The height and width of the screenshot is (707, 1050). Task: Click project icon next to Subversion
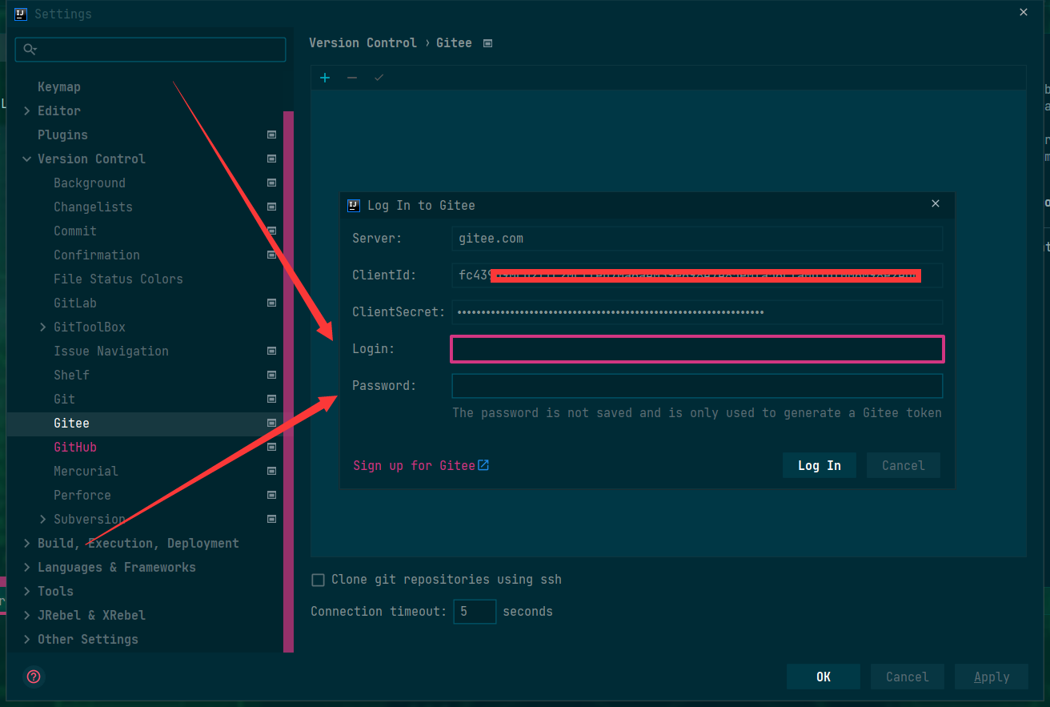pos(272,519)
